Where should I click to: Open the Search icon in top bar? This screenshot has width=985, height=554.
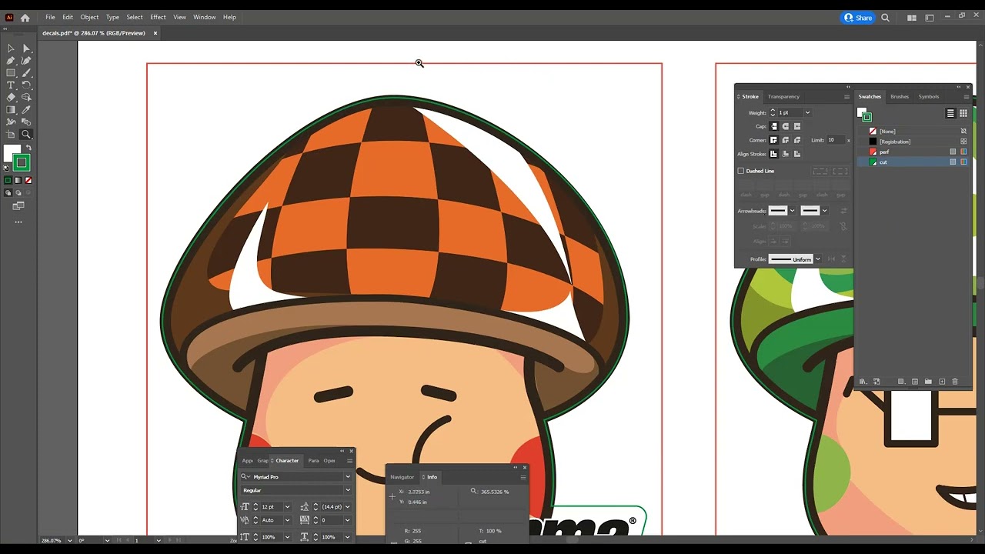(885, 18)
